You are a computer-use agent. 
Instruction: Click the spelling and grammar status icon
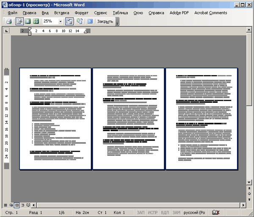click(x=215, y=212)
